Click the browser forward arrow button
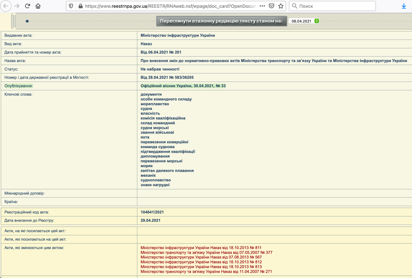This screenshot has width=412, height=278. (17, 6)
